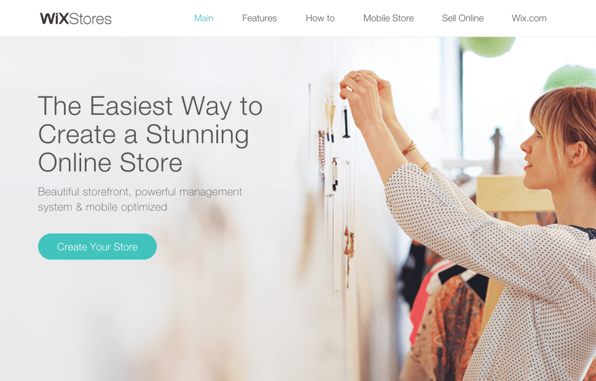The width and height of the screenshot is (596, 381).
Task: Select the Main navigation item
Action: click(204, 18)
